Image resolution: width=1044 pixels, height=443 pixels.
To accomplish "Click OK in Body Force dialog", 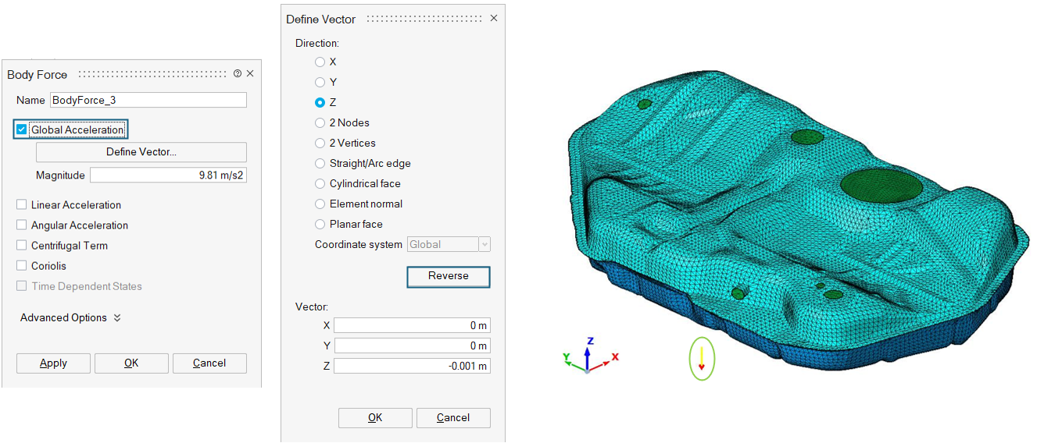I will pyautogui.click(x=131, y=363).
